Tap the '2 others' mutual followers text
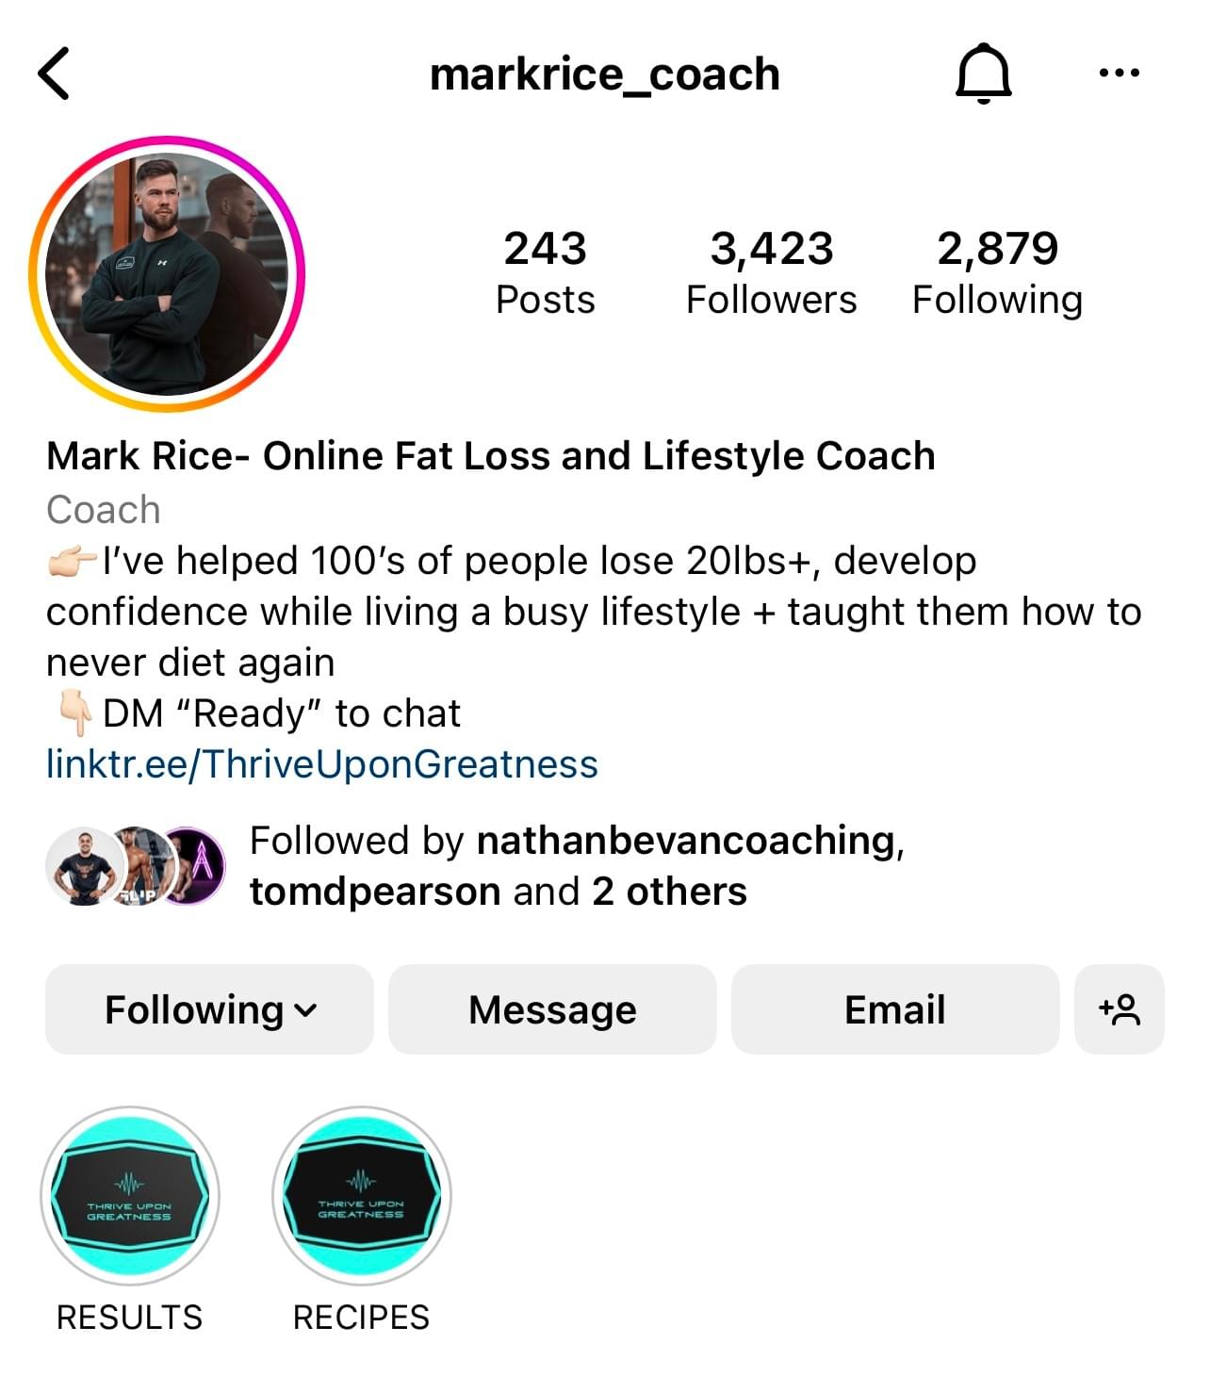Image resolution: width=1210 pixels, height=1376 pixels. tap(669, 892)
